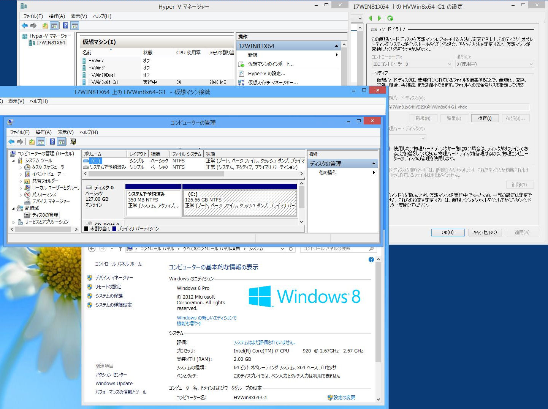548x409 pixels.
Task: Click the Help icon in Hyper-V Manager toolbar
Action: click(65, 25)
